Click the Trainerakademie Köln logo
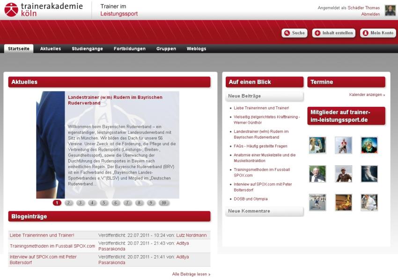Image resolution: width=398 pixels, height=280 pixels. pyautogui.click(x=43, y=9)
